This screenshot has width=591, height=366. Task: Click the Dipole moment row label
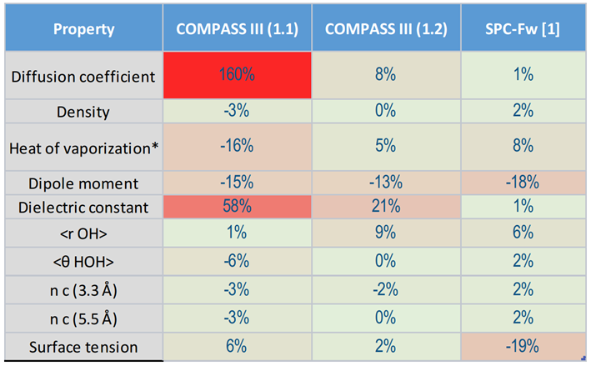click(83, 183)
